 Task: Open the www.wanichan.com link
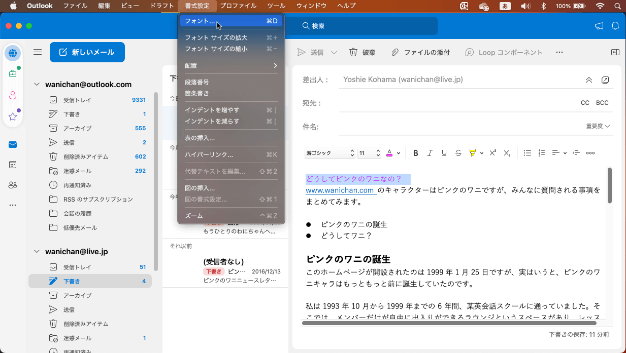point(341,190)
